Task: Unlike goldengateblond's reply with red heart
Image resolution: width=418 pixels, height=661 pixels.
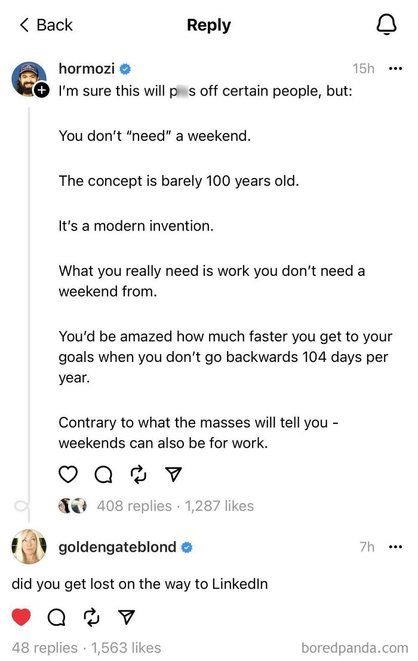Action: click(x=21, y=617)
